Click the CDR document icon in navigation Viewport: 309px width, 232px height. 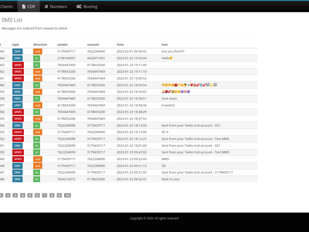tap(23, 6)
